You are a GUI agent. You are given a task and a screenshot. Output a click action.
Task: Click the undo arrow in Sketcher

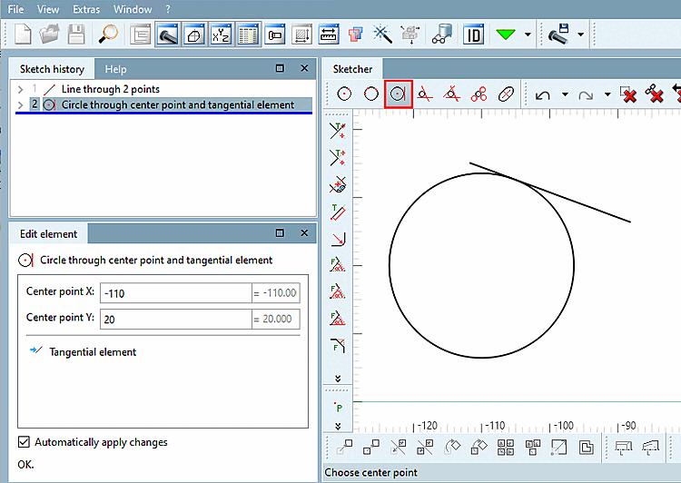point(542,94)
